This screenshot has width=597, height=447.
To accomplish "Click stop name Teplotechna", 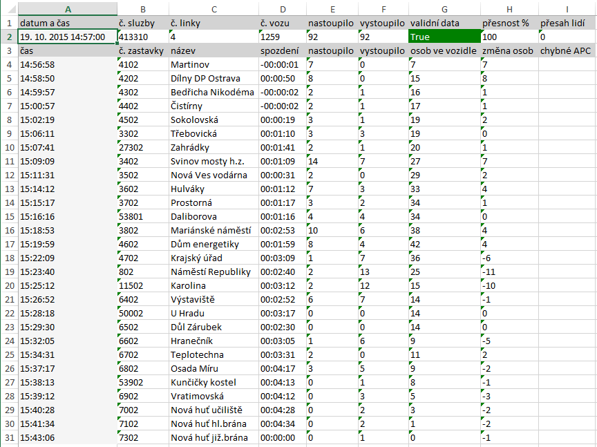I will tap(214, 354).
